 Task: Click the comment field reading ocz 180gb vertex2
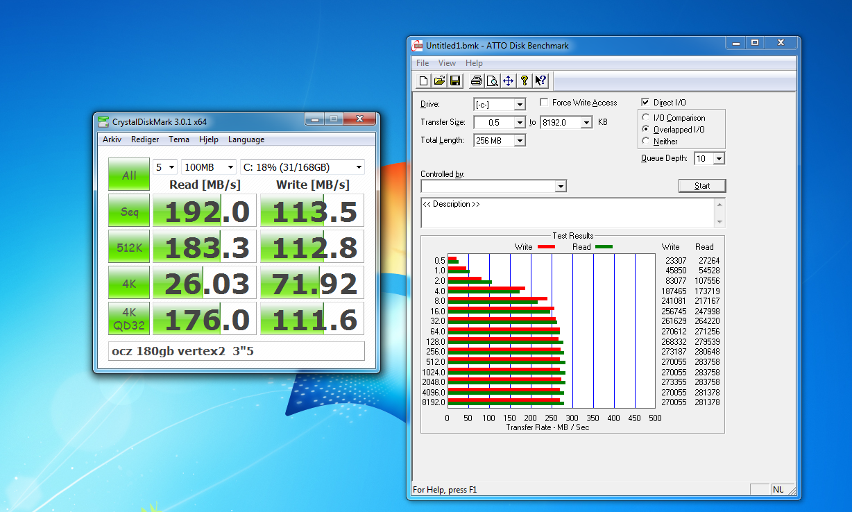[x=236, y=351]
